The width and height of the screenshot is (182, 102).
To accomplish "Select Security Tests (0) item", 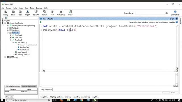I will [23, 55].
